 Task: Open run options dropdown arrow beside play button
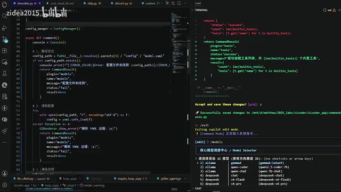162,3
